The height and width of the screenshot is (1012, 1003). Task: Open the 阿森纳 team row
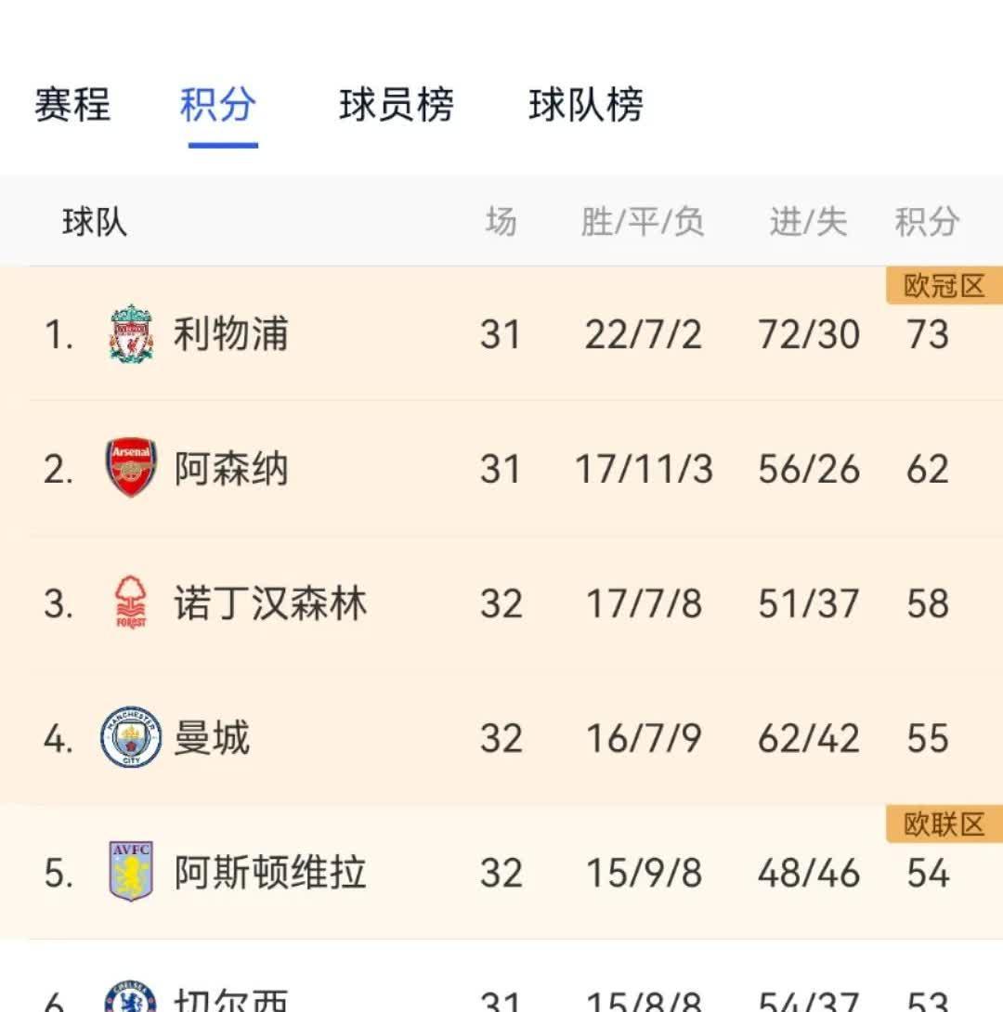click(x=230, y=469)
